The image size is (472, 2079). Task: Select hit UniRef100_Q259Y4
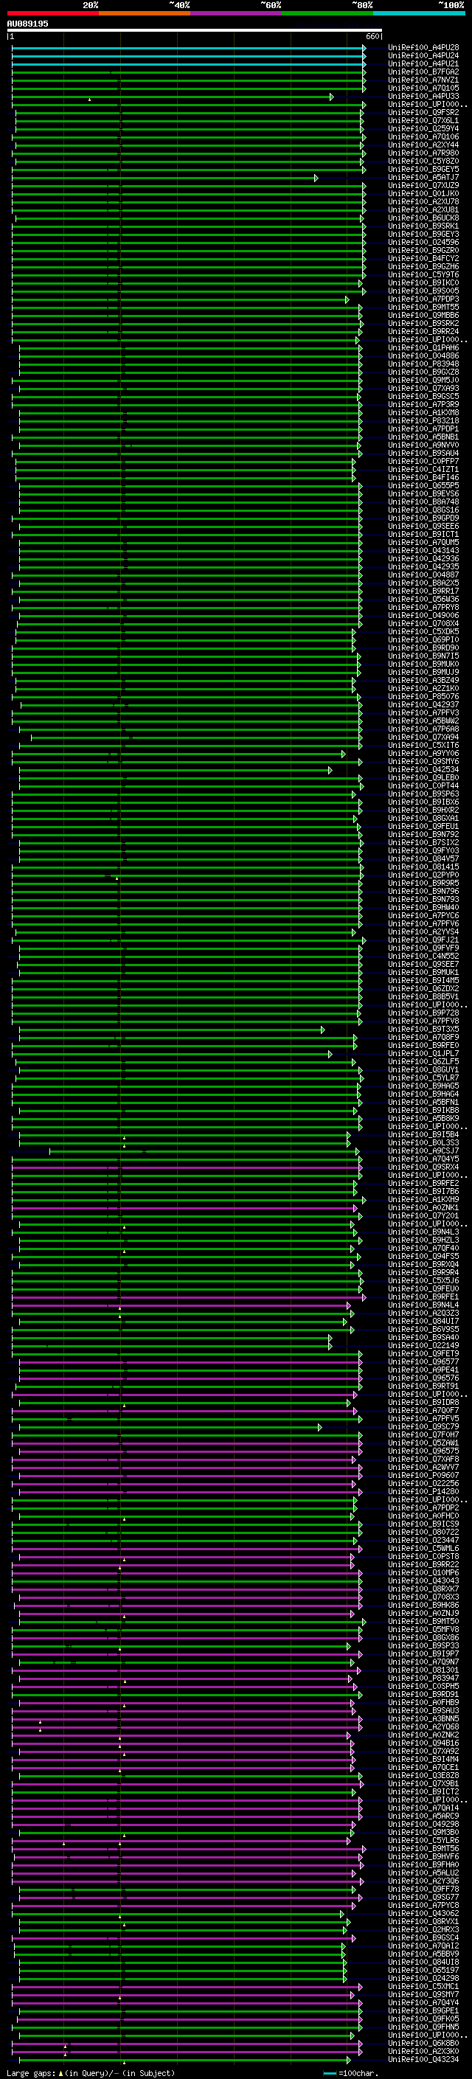click(423, 129)
